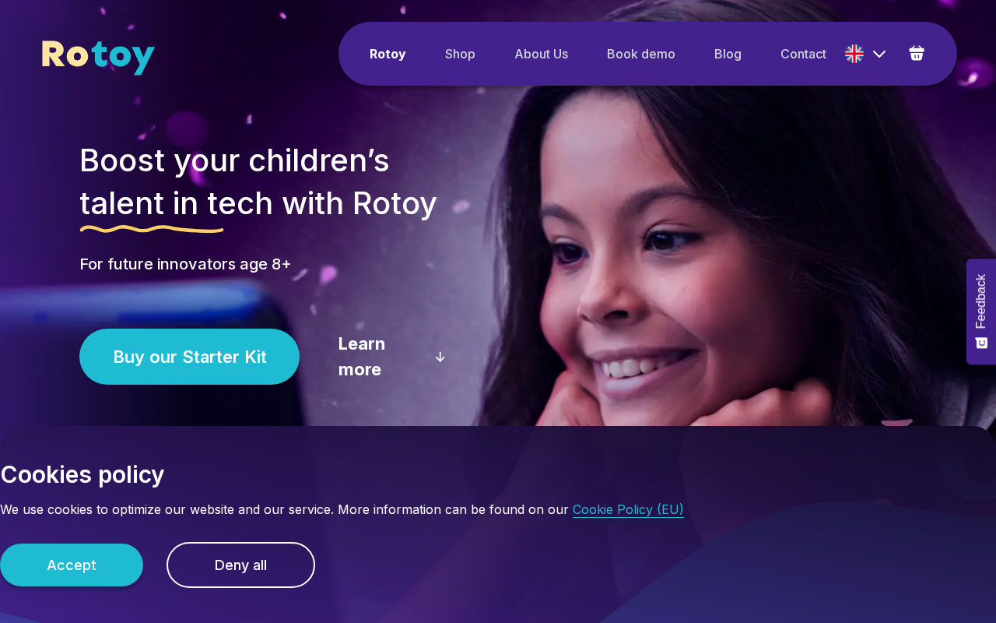Click the UK flag language icon

(x=854, y=54)
